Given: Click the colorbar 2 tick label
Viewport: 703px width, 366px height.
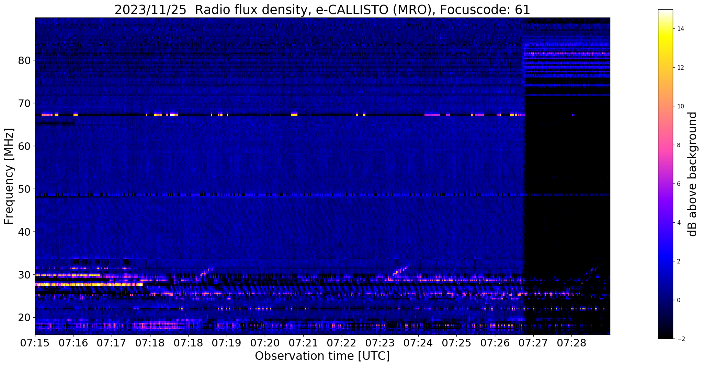Looking at the screenshot, I should click(x=679, y=261).
